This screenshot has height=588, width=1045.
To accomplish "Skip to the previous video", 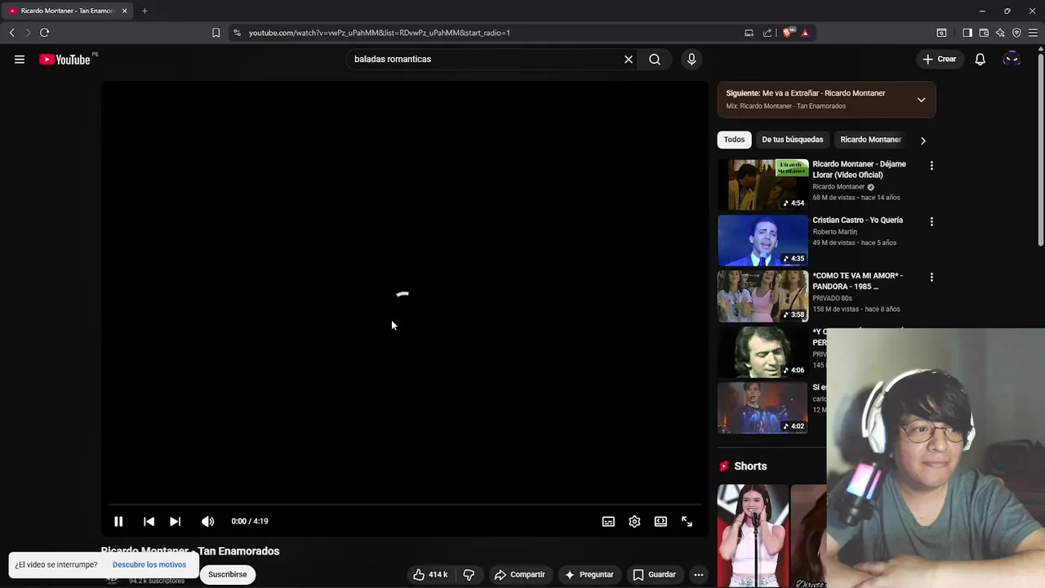I will coord(149,521).
